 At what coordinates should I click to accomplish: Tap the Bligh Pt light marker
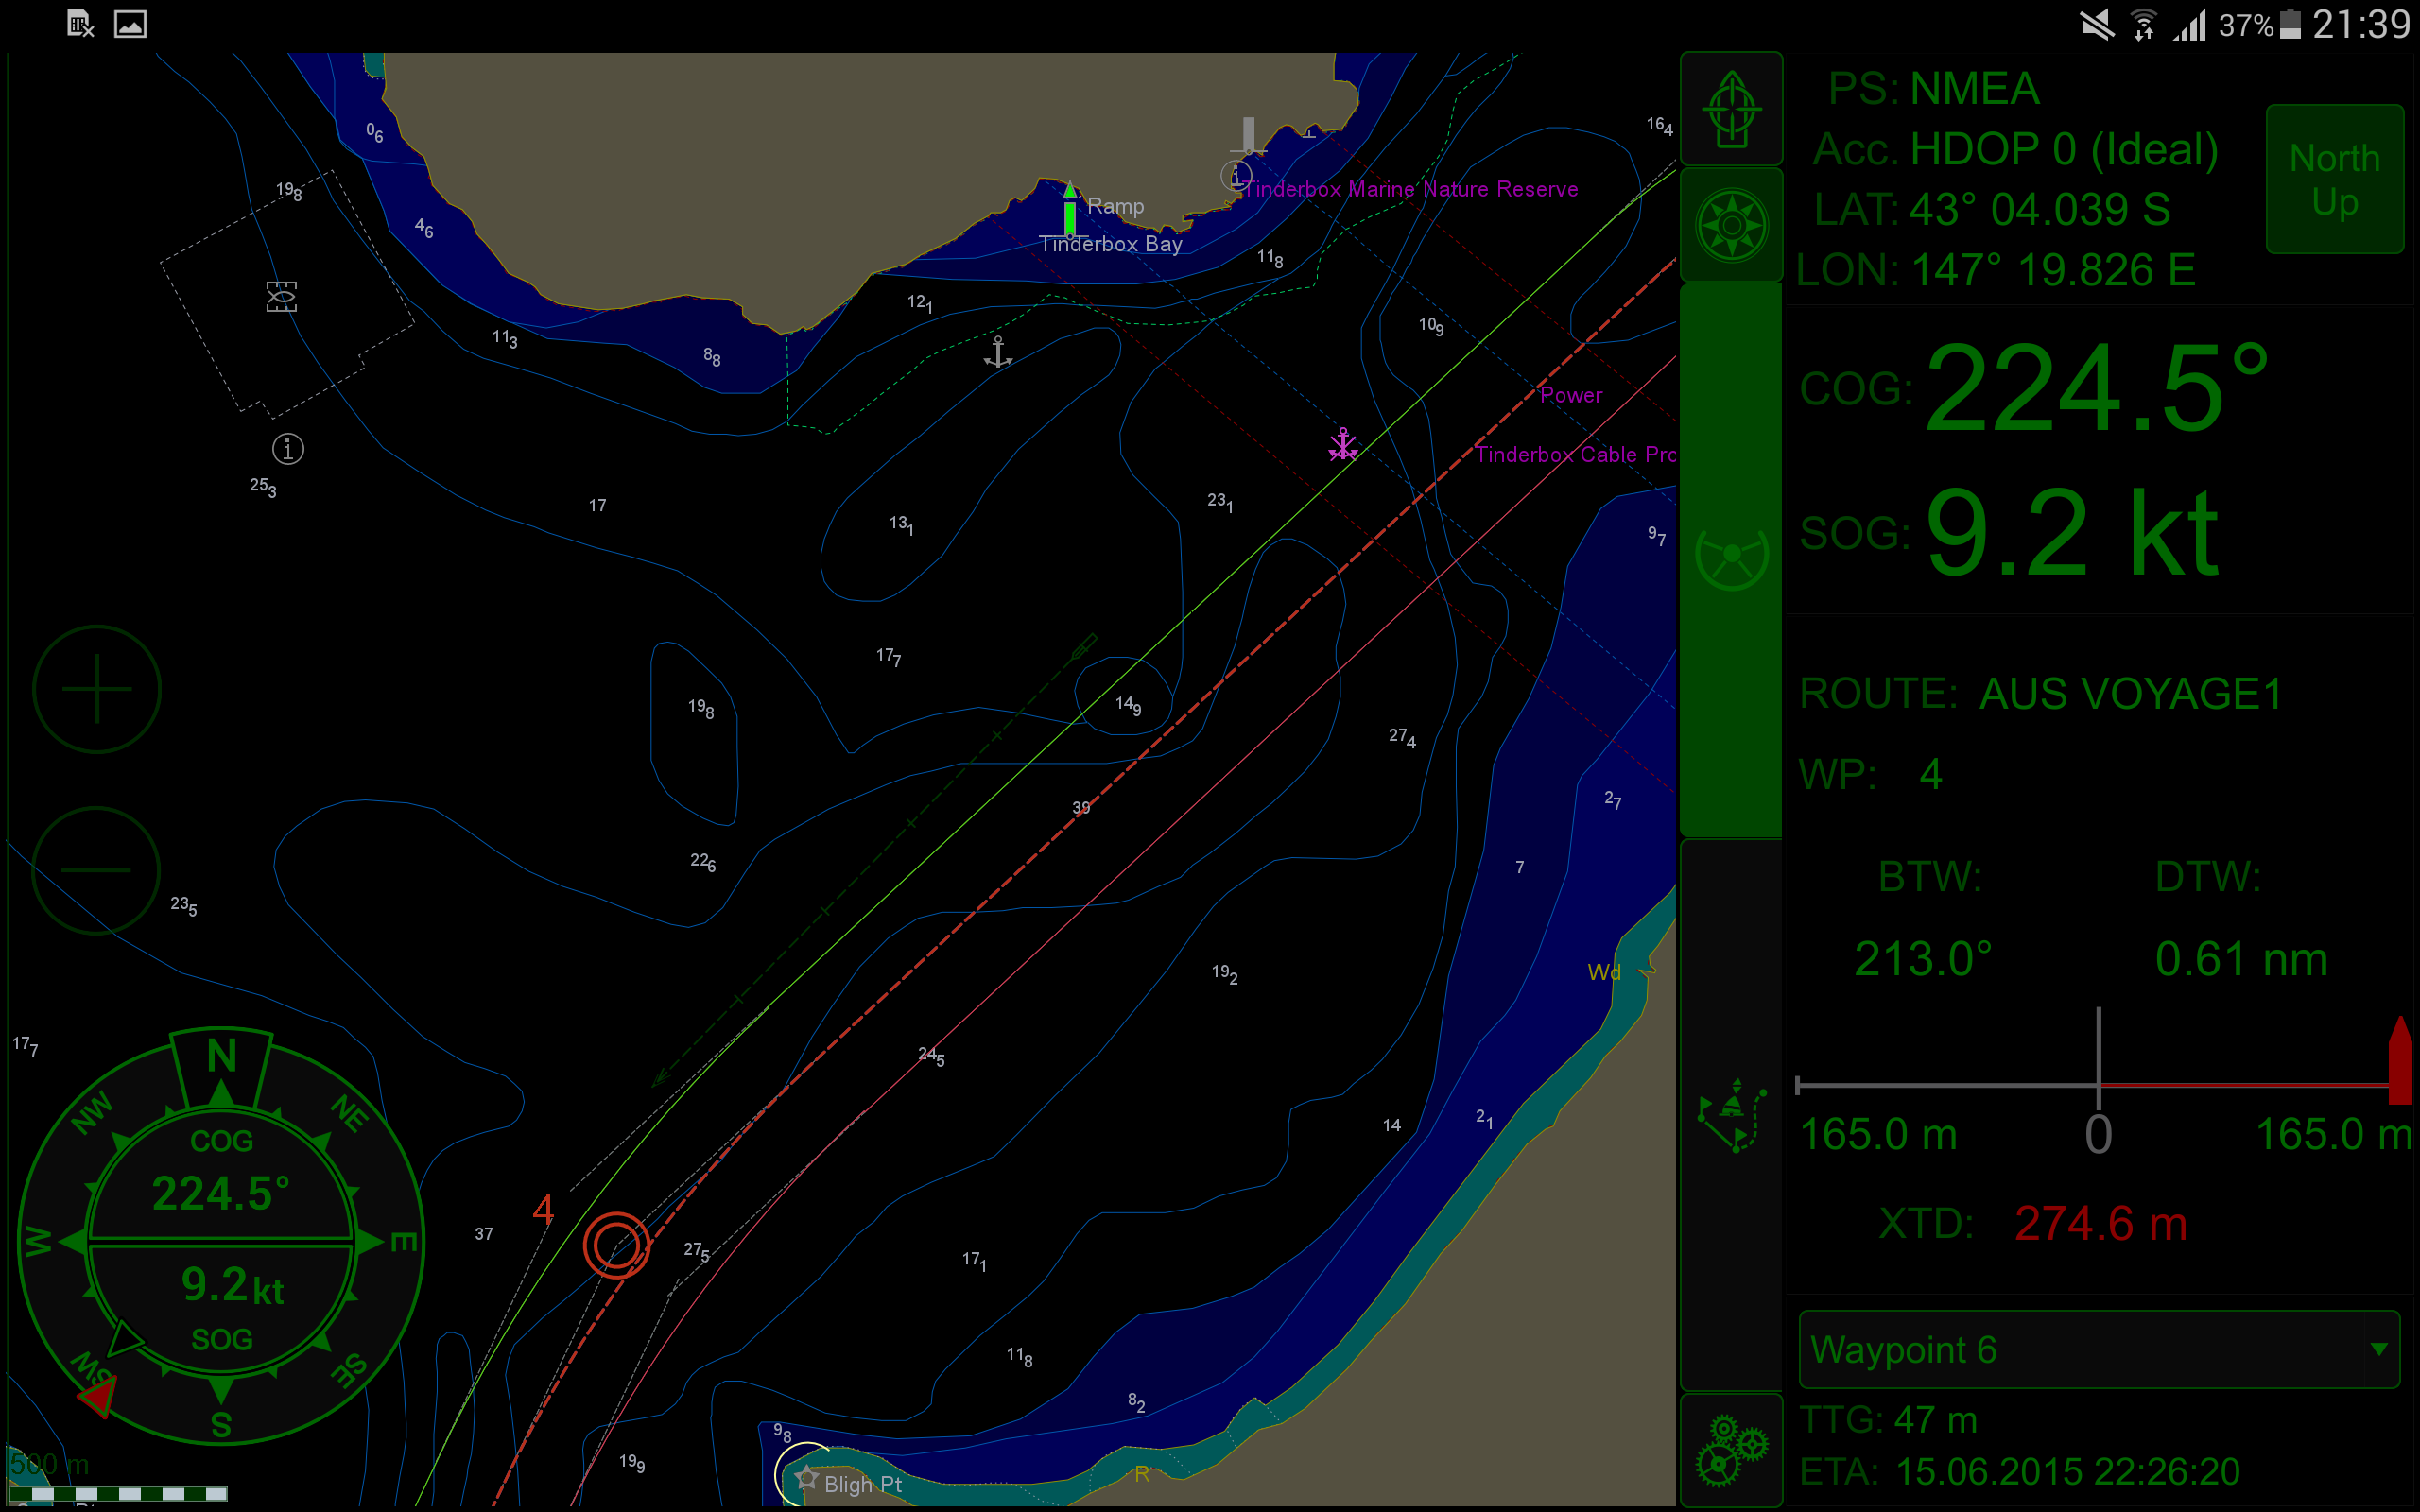coord(805,1476)
